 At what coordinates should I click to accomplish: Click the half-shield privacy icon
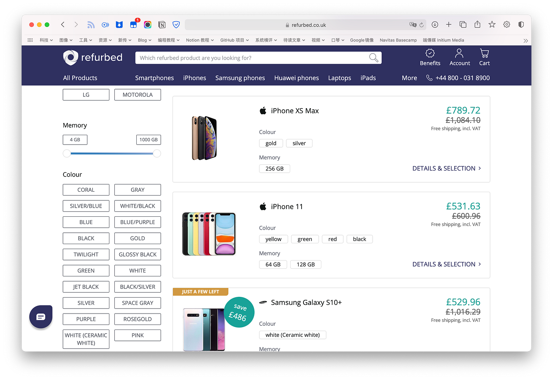pos(521,25)
